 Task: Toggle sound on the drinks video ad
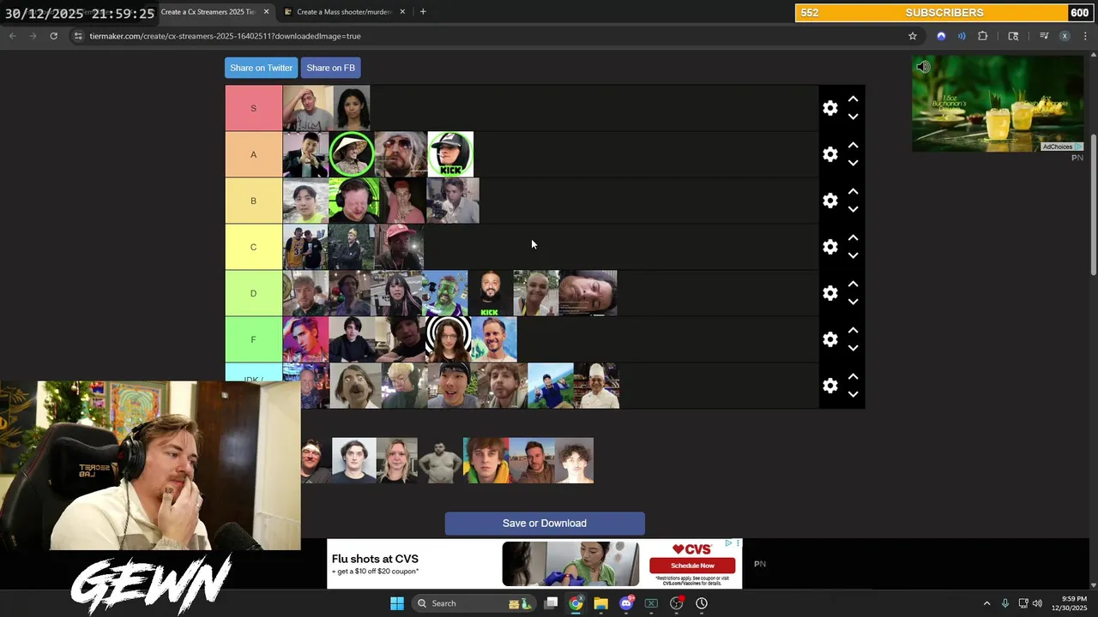coord(923,67)
